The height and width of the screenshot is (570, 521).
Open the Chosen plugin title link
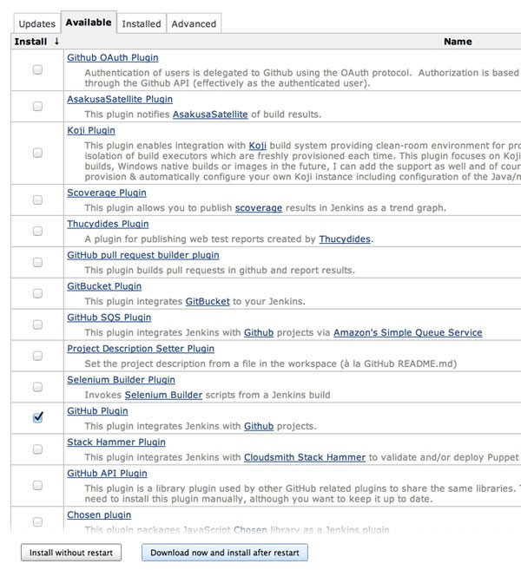99,515
